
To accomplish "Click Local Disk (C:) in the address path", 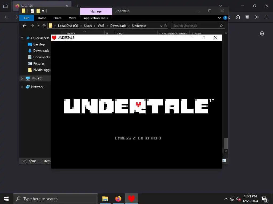I will tap(68, 26).
